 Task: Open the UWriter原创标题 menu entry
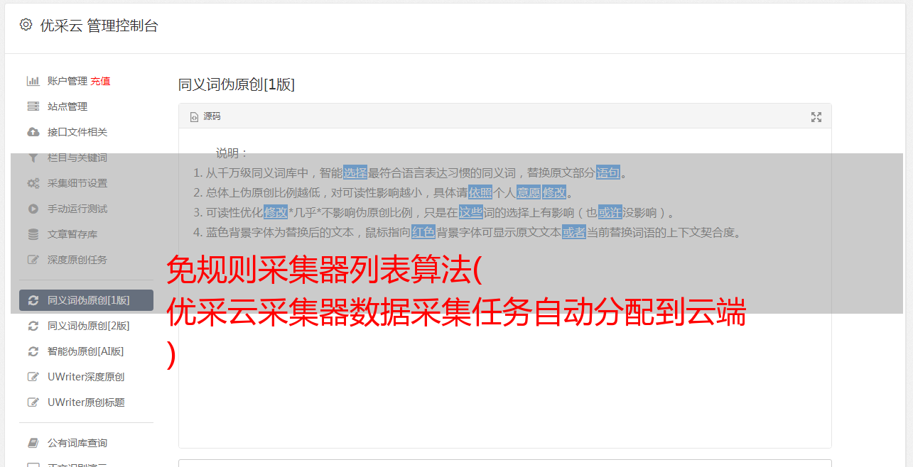(x=86, y=402)
